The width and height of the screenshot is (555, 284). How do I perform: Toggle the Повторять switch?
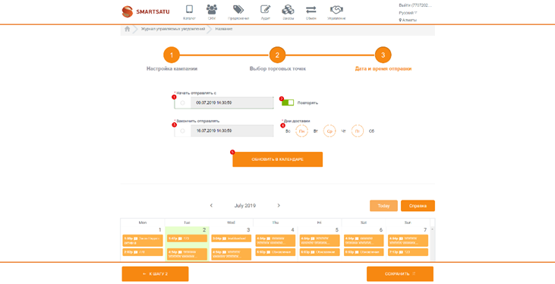288,103
